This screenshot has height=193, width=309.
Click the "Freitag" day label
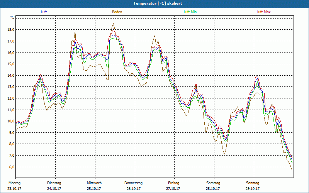coord(173,183)
